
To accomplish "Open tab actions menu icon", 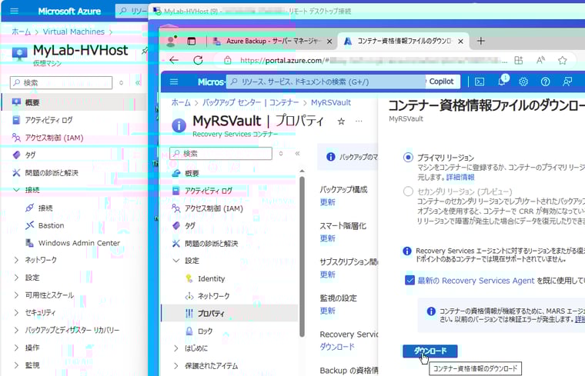I will (x=192, y=41).
